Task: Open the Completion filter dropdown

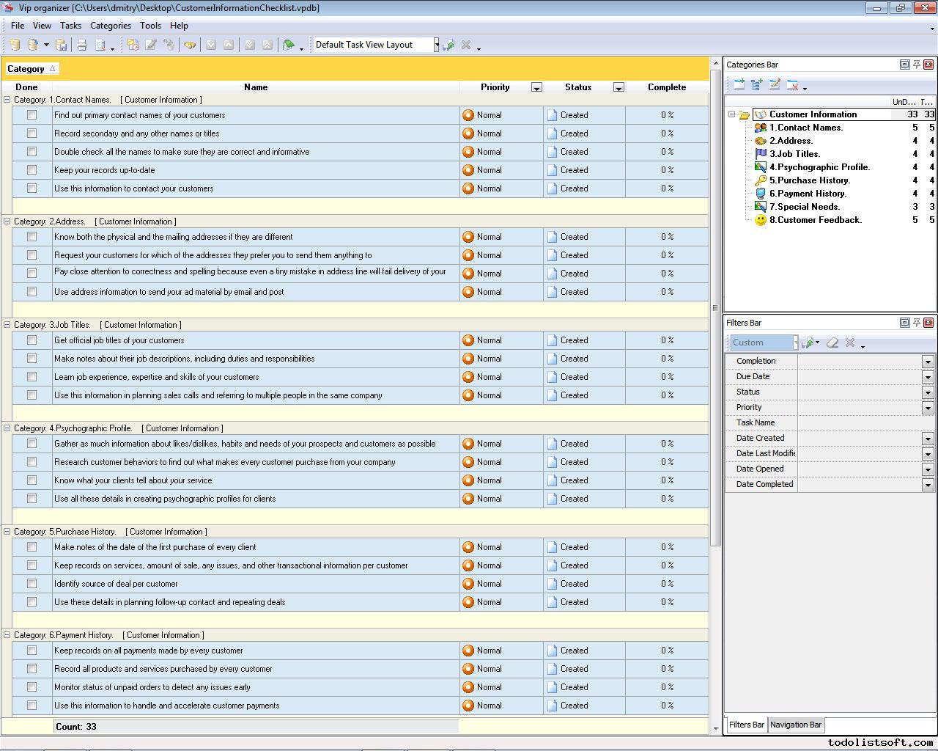Action: (927, 362)
